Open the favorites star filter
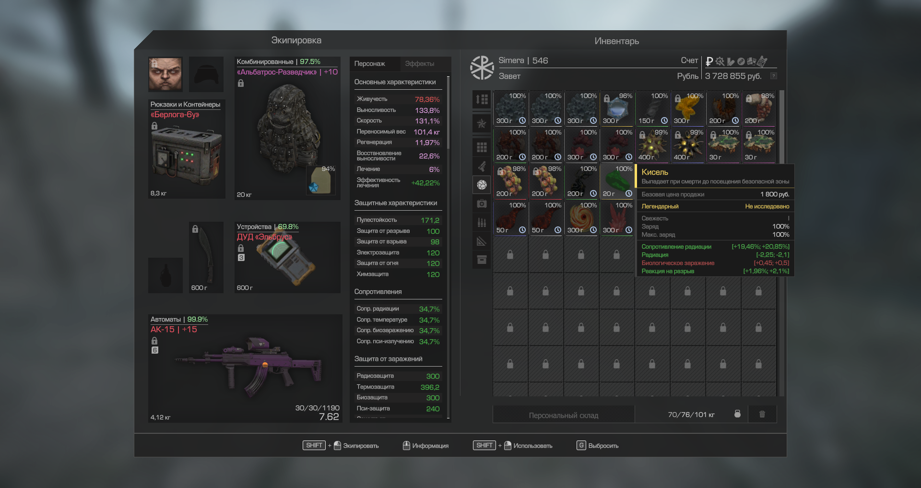 click(x=482, y=123)
